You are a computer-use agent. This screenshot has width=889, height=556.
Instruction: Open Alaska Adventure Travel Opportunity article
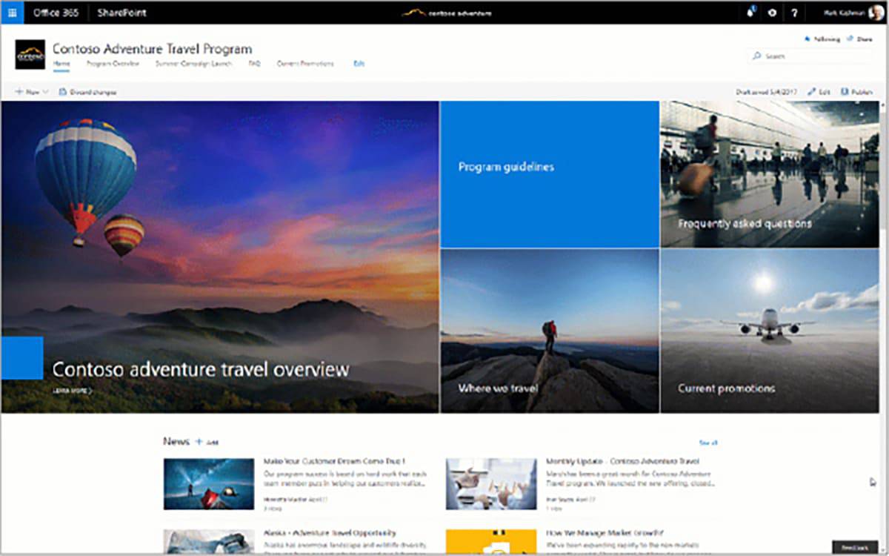coord(330,533)
